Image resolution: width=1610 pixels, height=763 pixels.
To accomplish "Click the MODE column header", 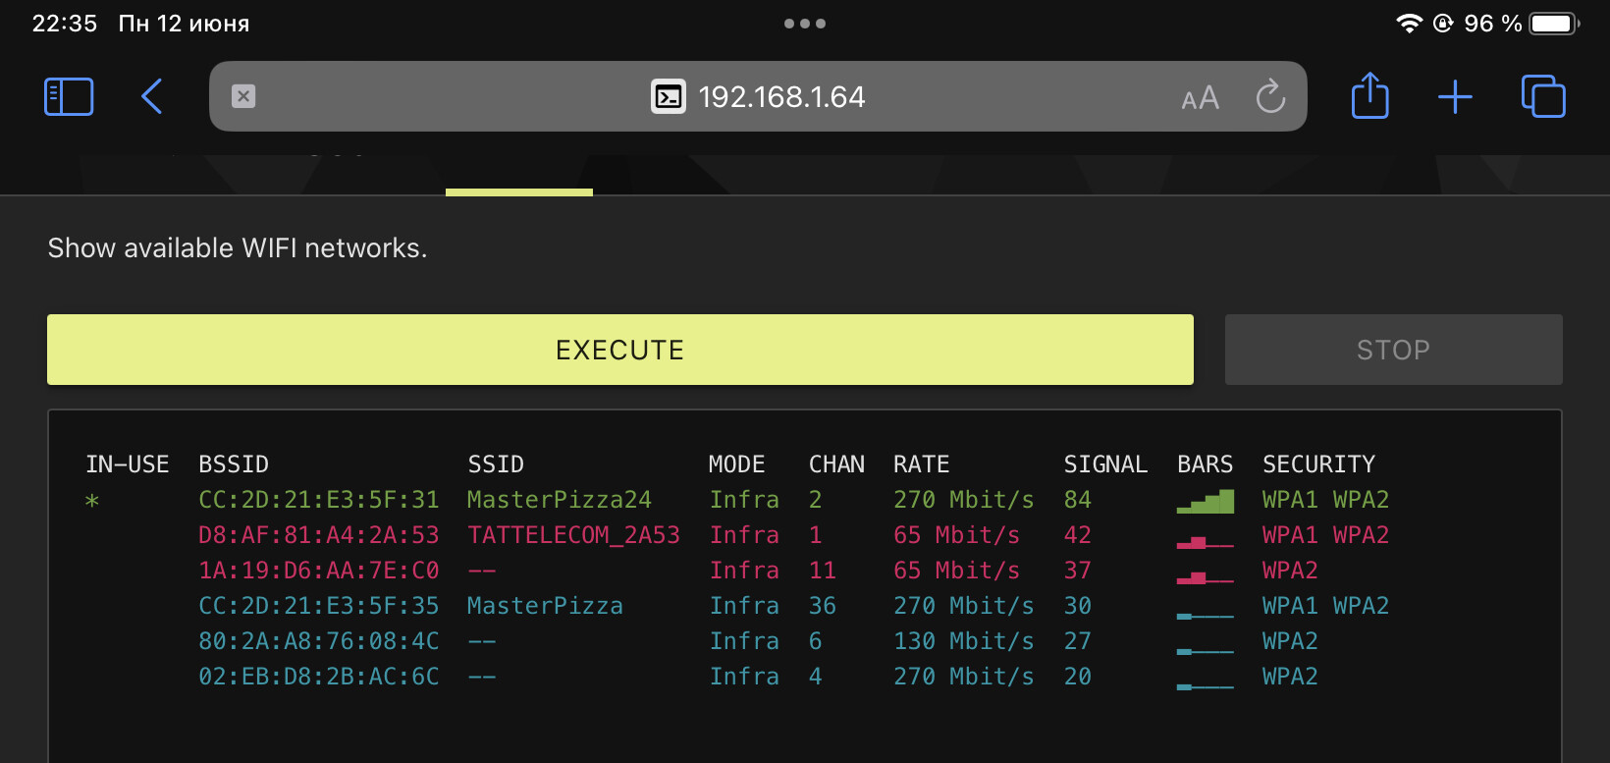I will point(737,464).
